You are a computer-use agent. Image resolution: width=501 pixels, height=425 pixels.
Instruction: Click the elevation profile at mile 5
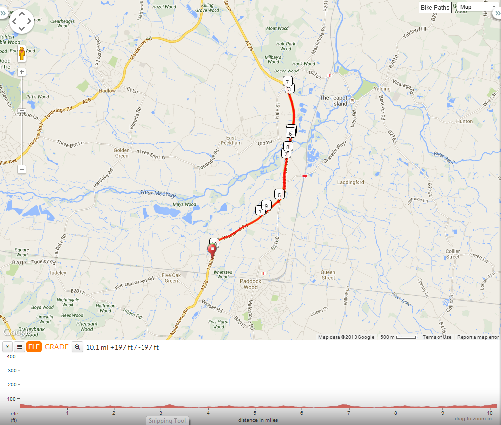point(255,406)
